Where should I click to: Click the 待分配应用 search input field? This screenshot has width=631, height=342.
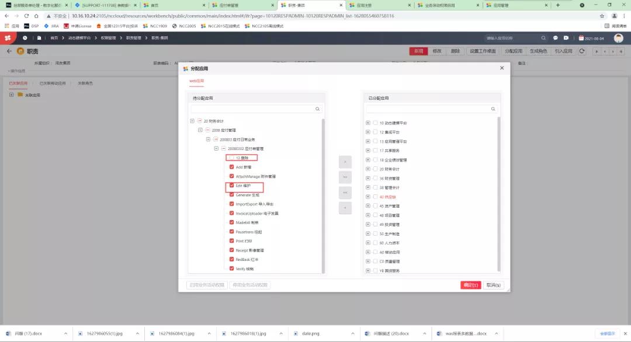pos(256,109)
